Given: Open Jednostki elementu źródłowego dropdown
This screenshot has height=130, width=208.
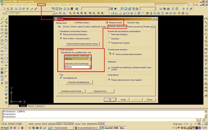Looking at the screenshot, I should (78, 59).
